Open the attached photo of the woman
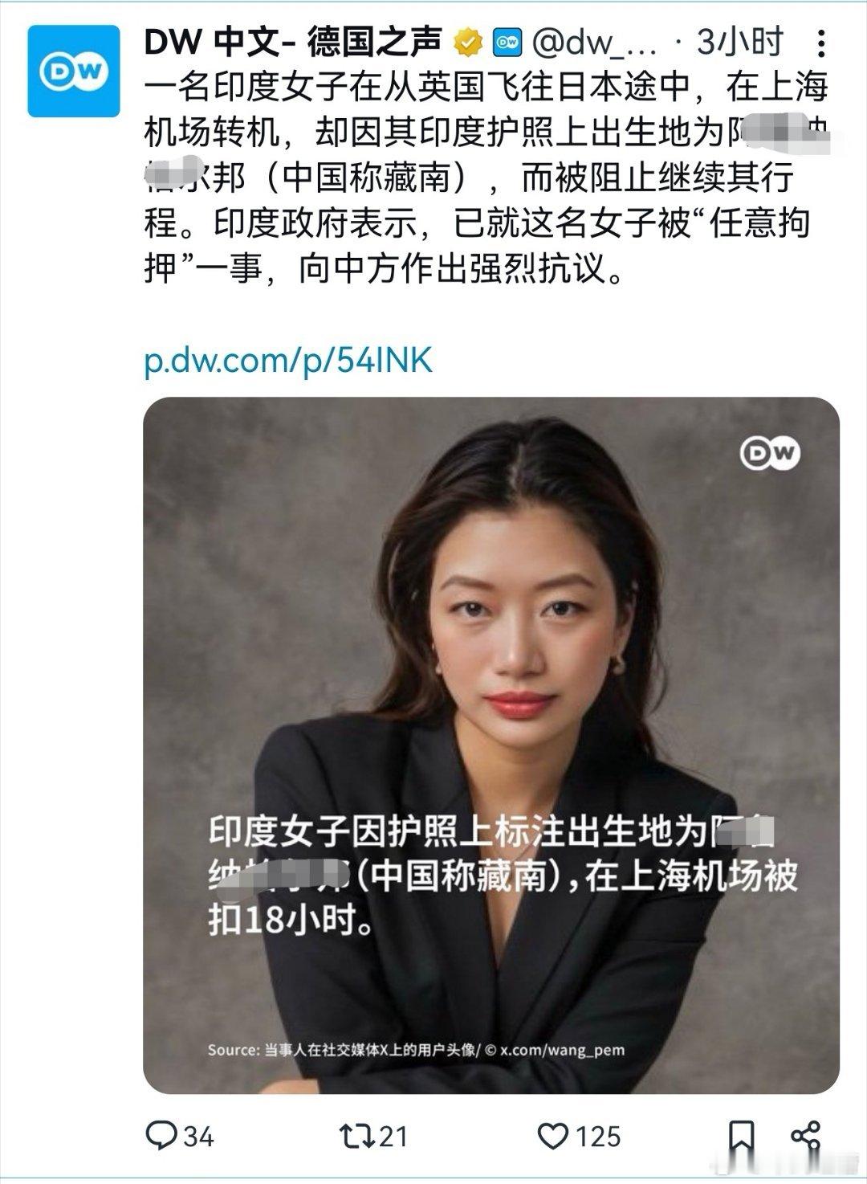The height and width of the screenshot is (1184, 867). (491, 745)
